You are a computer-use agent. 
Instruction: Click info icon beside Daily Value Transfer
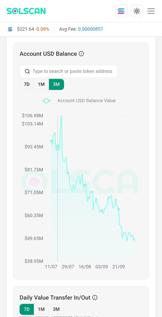click(95, 297)
